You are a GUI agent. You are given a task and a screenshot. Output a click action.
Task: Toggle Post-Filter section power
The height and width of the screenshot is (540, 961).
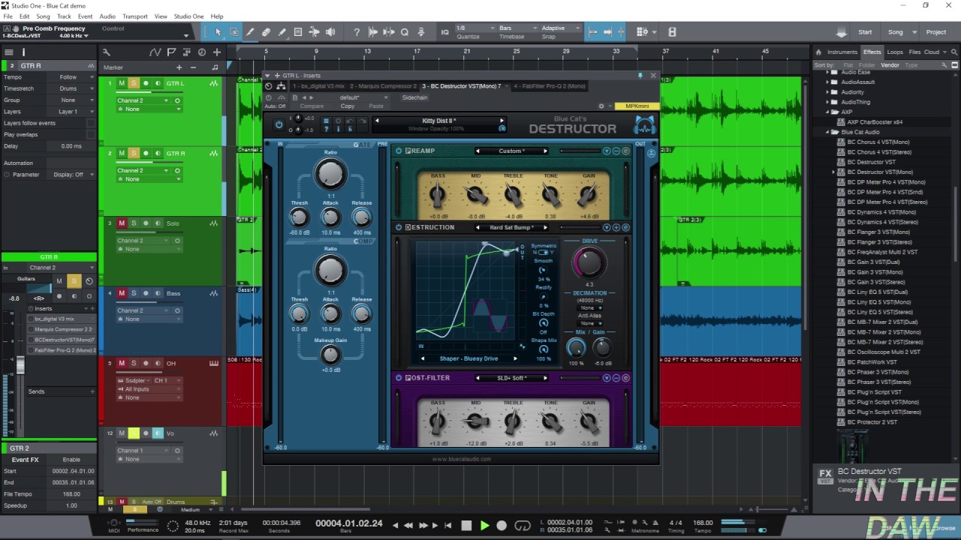[399, 378]
